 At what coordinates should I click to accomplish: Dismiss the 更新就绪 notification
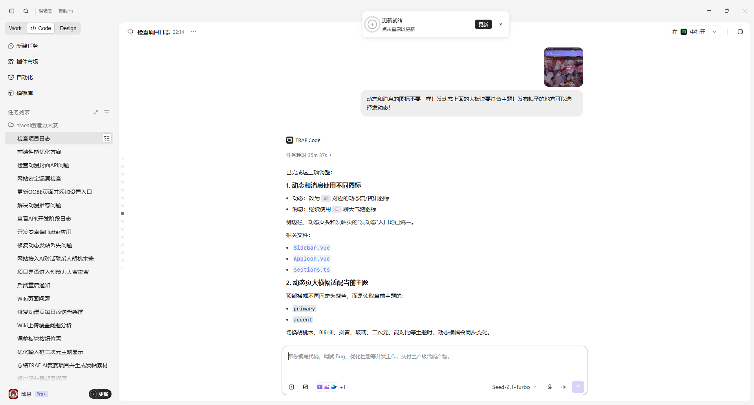[x=501, y=24]
